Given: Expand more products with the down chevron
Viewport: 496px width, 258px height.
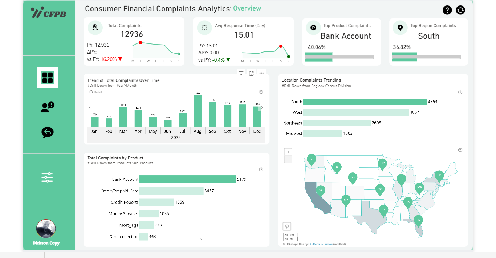Looking at the screenshot, I should [202, 239].
